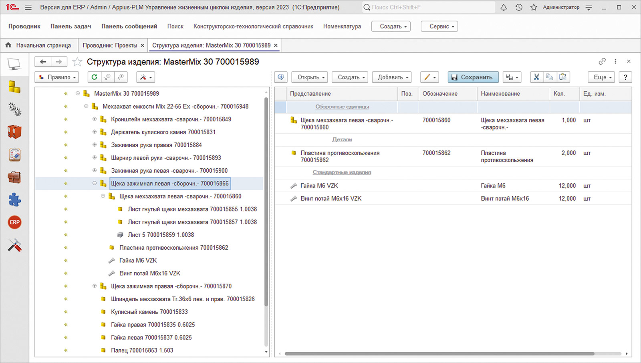Click the Открыть button
Viewport: 641px width, 363px height.
tap(310, 77)
